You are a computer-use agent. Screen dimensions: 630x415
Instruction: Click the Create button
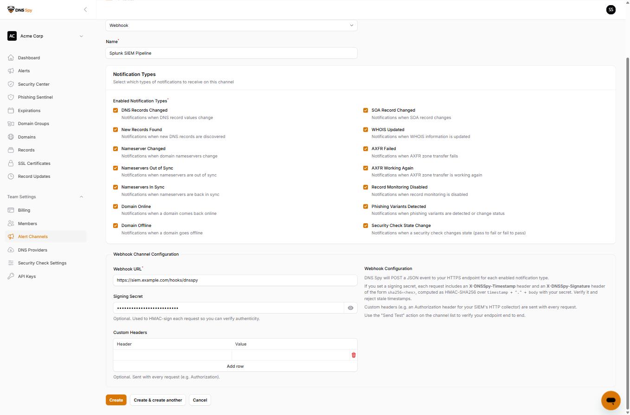click(x=116, y=400)
